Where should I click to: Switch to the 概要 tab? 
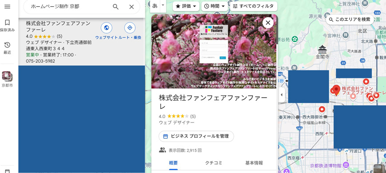tap(173, 163)
